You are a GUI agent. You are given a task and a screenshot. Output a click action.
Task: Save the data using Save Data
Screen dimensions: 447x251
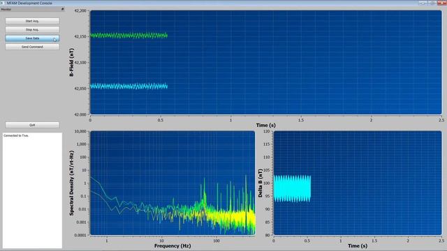[x=32, y=38]
